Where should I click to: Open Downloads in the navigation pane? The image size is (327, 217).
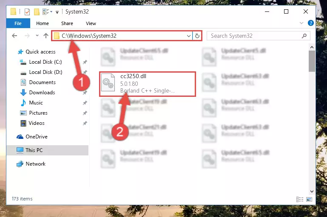coord(42,93)
